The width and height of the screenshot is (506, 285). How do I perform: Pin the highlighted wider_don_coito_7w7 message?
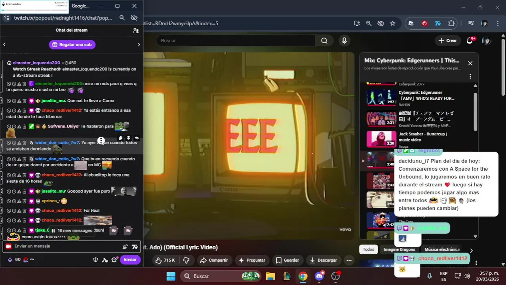click(129, 138)
